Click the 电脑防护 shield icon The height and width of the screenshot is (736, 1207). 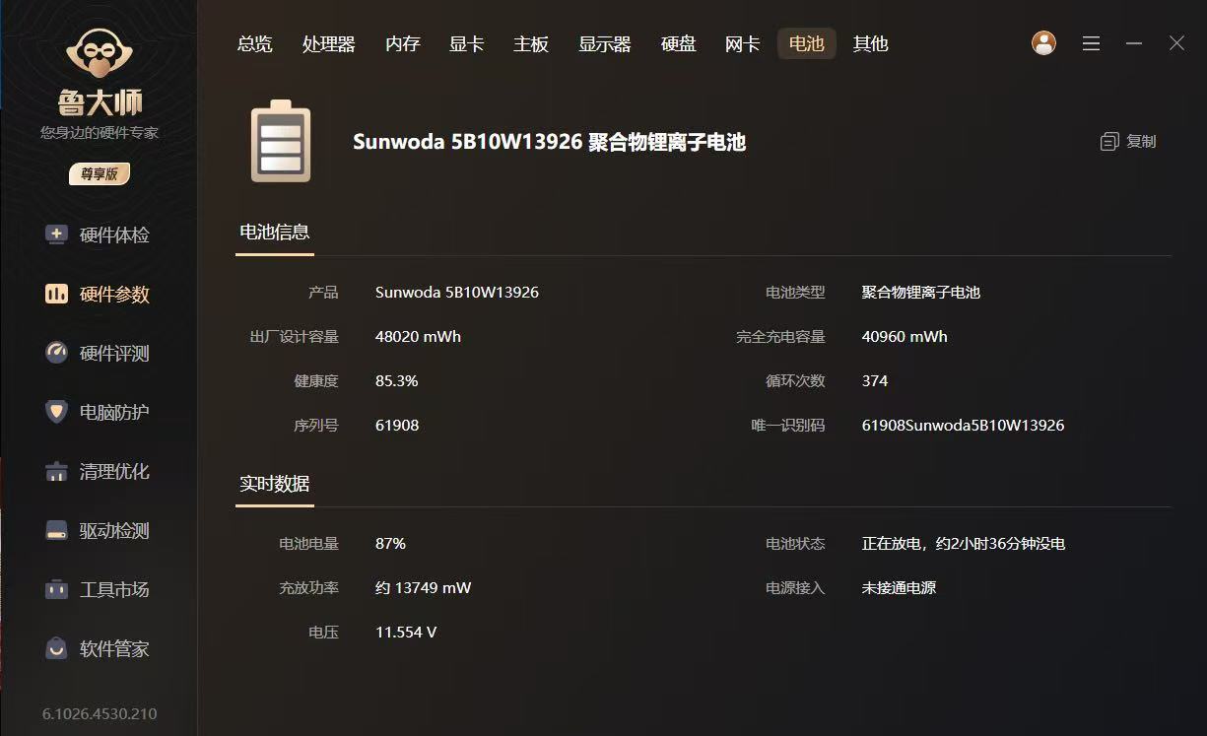(x=57, y=412)
